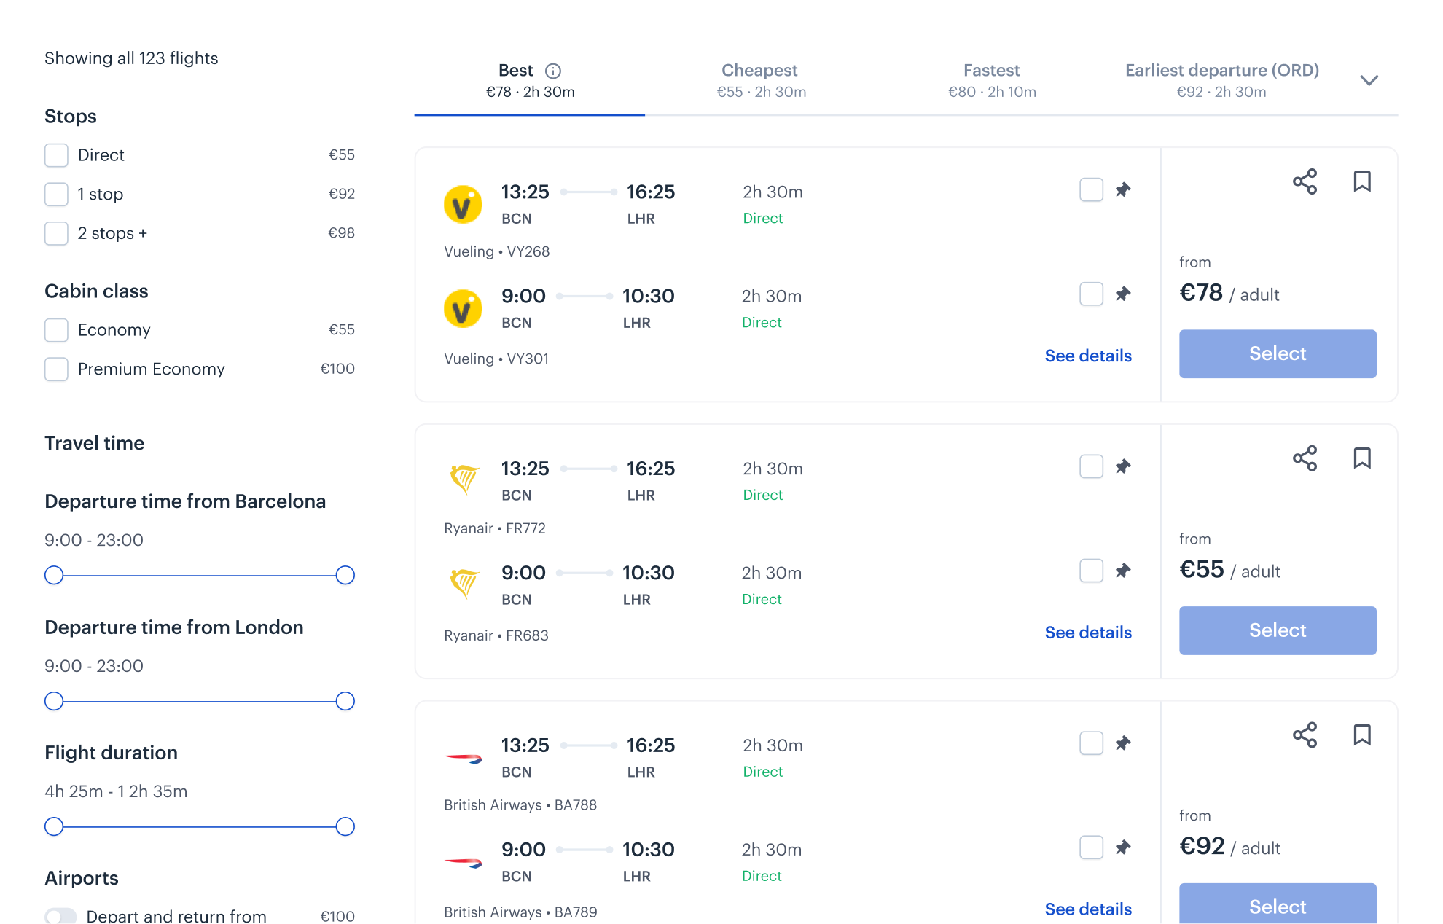The height and width of the screenshot is (924, 1443).
Task: Click the info icon next to Best
Action: pyautogui.click(x=553, y=71)
